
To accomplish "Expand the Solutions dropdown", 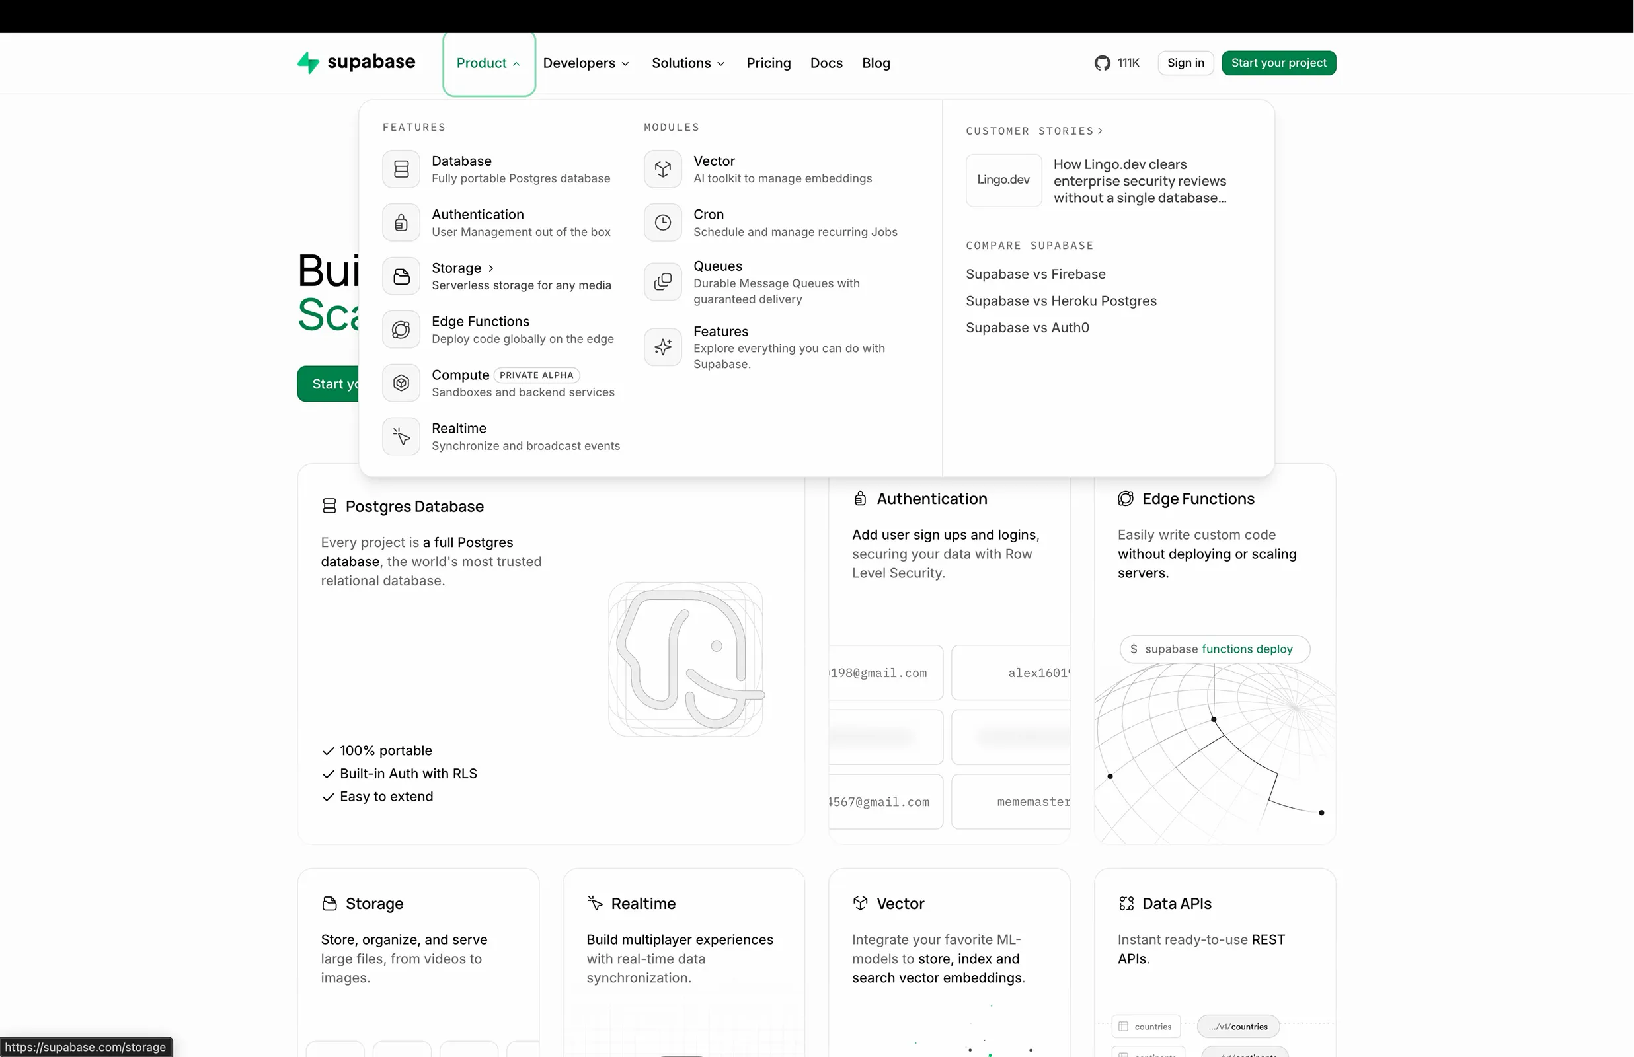I will pos(688,63).
